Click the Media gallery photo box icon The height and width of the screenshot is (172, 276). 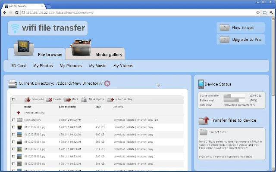(x=81, y=47)
